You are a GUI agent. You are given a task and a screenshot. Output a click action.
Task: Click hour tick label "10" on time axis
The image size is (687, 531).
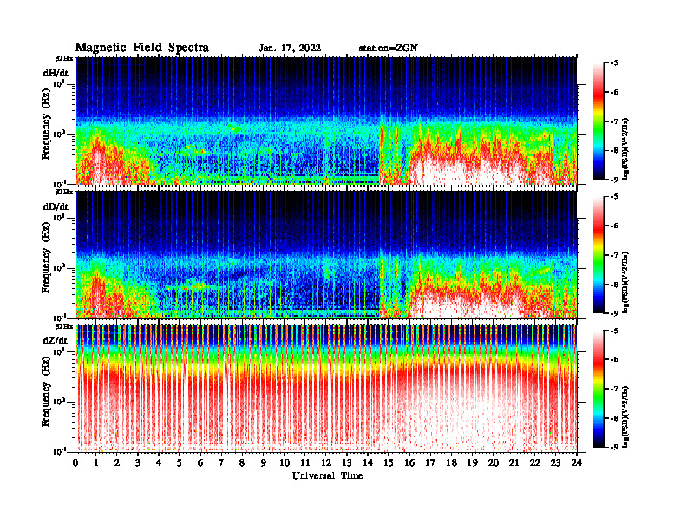click(285, 463)
